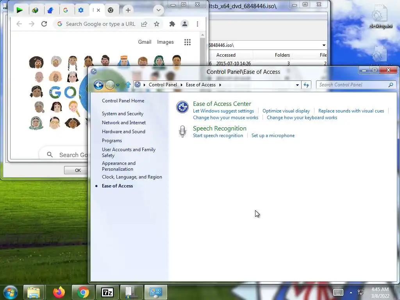Click the clock showing 4:45 AM
Screen dimensions: 400x300
(x=380, y=289)
